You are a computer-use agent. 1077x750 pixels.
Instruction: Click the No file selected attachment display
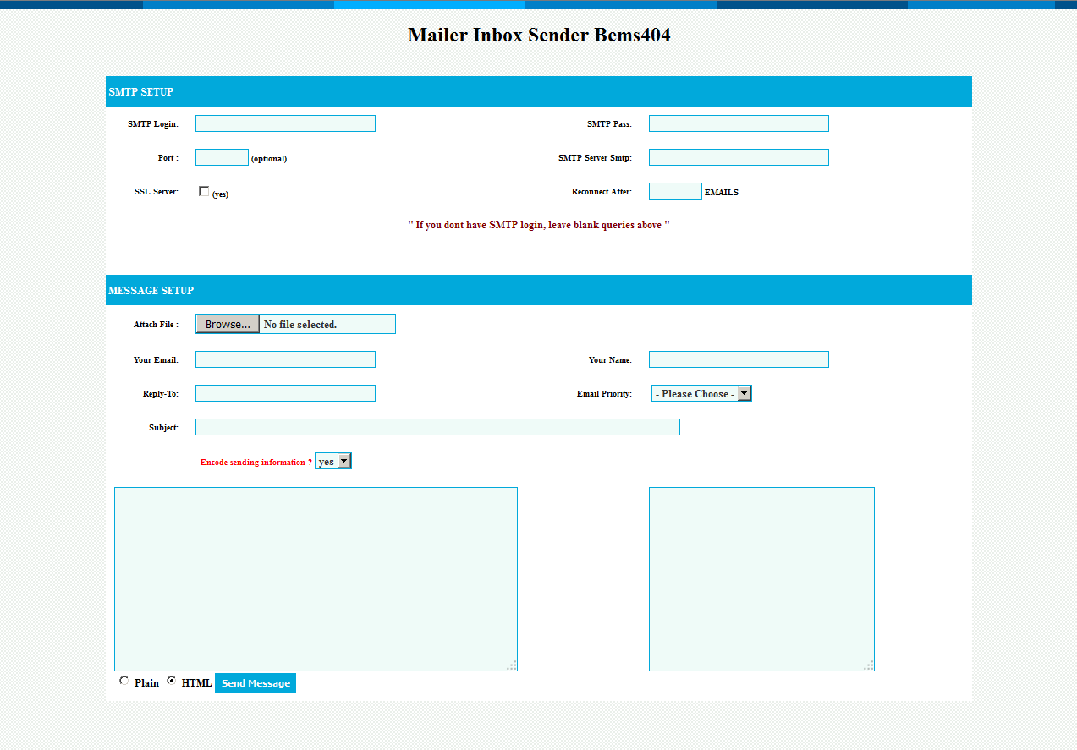click(x=327, y=323)
